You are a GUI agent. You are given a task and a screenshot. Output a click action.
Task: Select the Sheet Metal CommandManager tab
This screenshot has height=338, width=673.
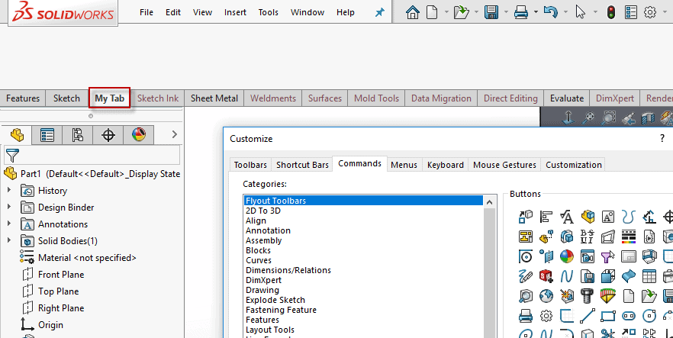tap(214, 98)
